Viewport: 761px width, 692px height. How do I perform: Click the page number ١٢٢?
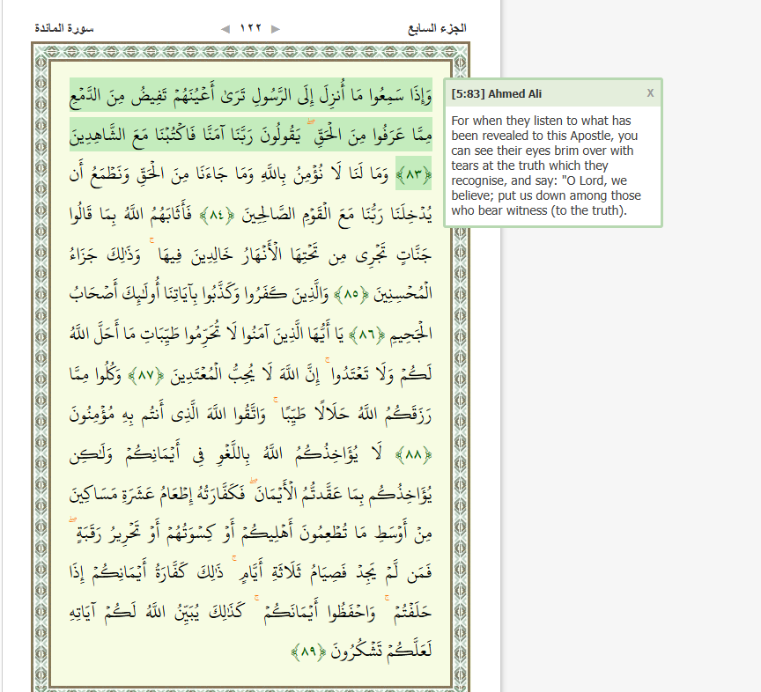tap(250, 28)
